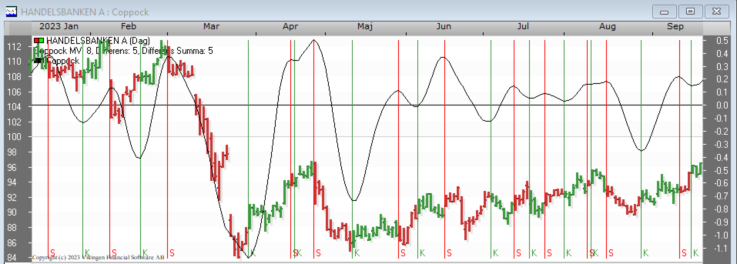
Task: Minimize the Coppock chart window
Action: (664, 12)
